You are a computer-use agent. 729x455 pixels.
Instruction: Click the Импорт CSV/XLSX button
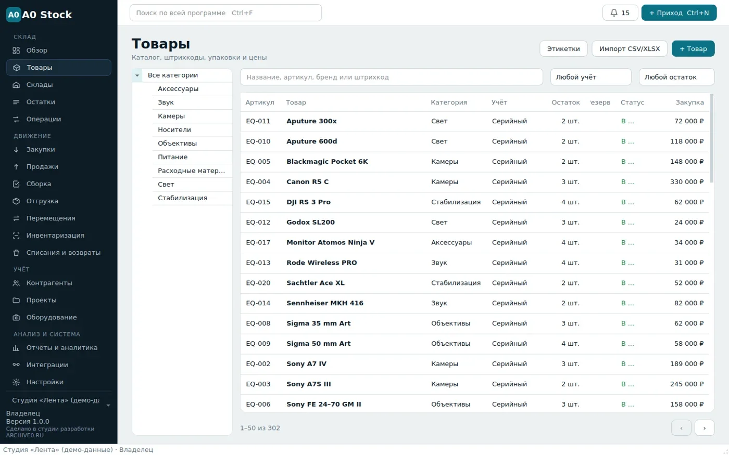630,49
